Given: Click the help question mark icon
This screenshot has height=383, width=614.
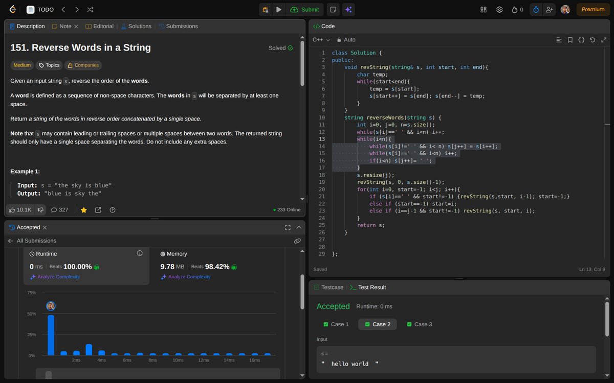Looking at the screenshot, I should [113, 210].
